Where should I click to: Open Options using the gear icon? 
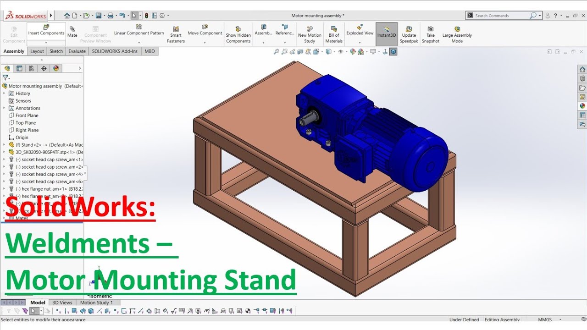[162, 16]
